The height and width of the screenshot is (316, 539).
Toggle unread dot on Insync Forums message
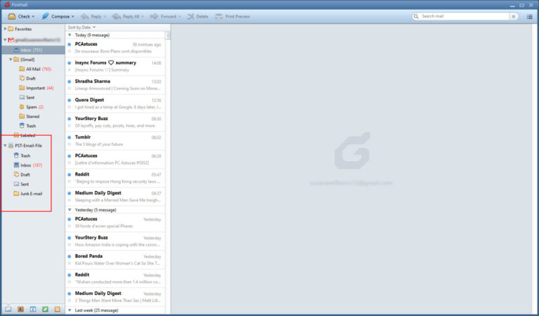tap(69, 63)
